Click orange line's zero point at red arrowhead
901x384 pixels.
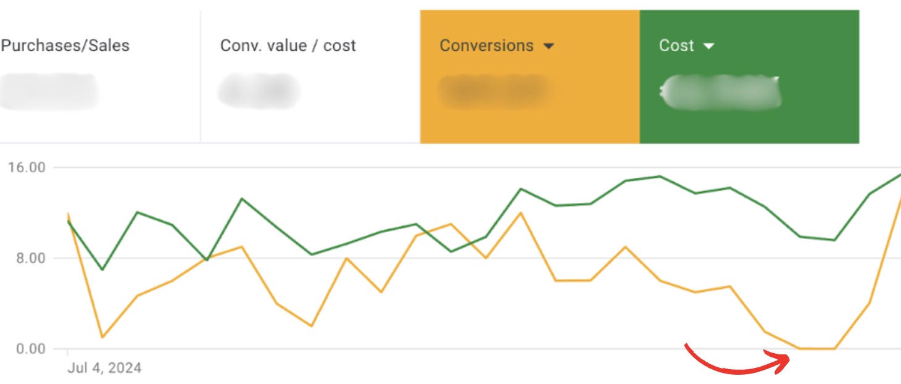pyautogui.click(x=800, y=348)
